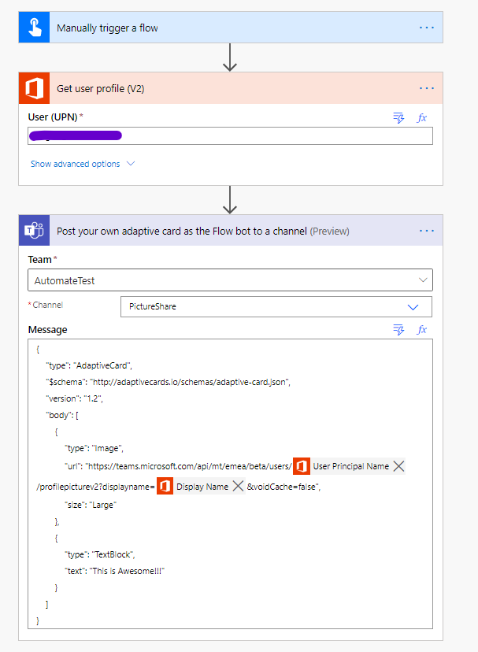Screen dimensions: 478x652
Task: Click the /profilepicturev2?displayname= text
Action: point(95,487)
